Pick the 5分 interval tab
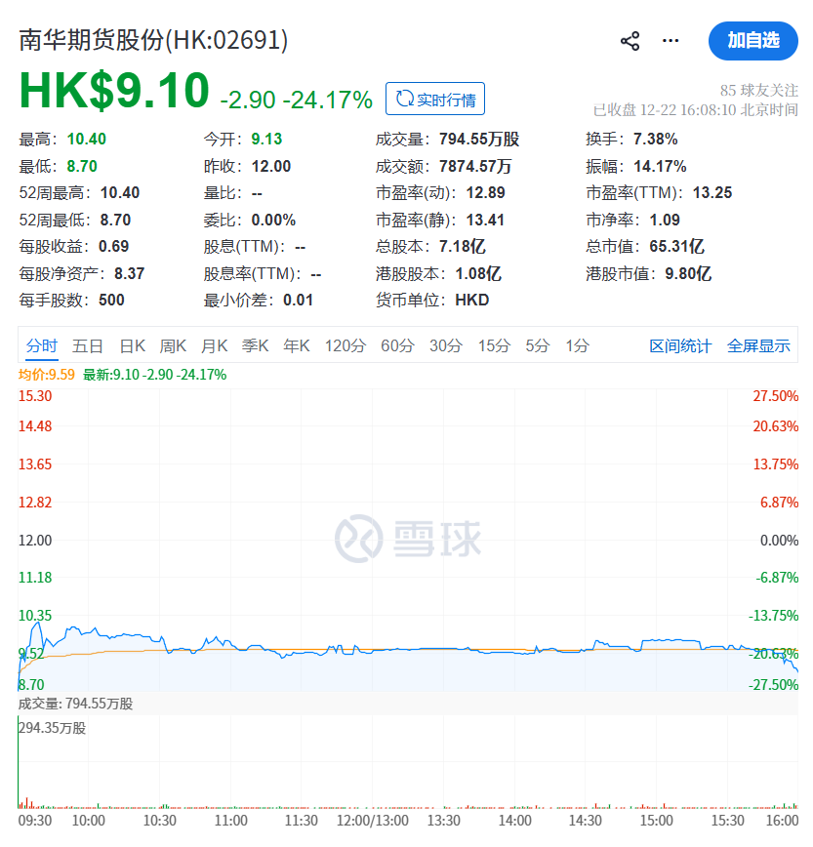Image resolution: width=813 pixels, height=847 pixels. click(538, 345)
